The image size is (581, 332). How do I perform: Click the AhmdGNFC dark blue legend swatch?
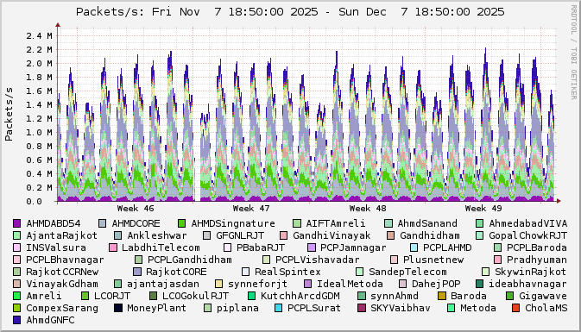coord(16,320)
